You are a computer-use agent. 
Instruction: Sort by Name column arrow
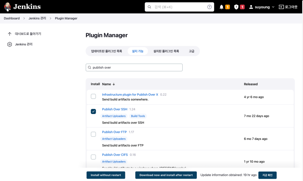(114, 84)
